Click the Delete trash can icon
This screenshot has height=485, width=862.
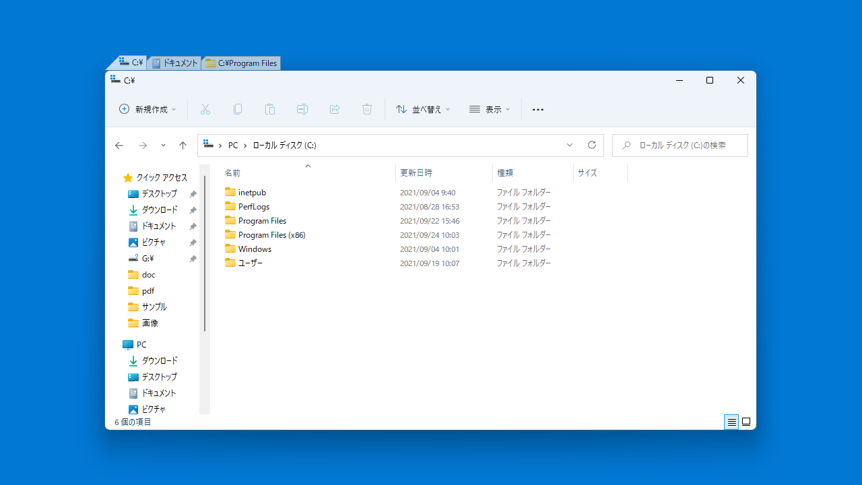click(x=367, y=109)
